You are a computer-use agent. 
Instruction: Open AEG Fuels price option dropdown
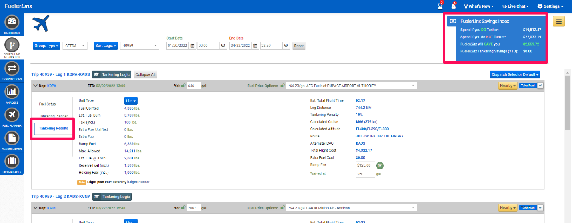[x=351, y=86]
